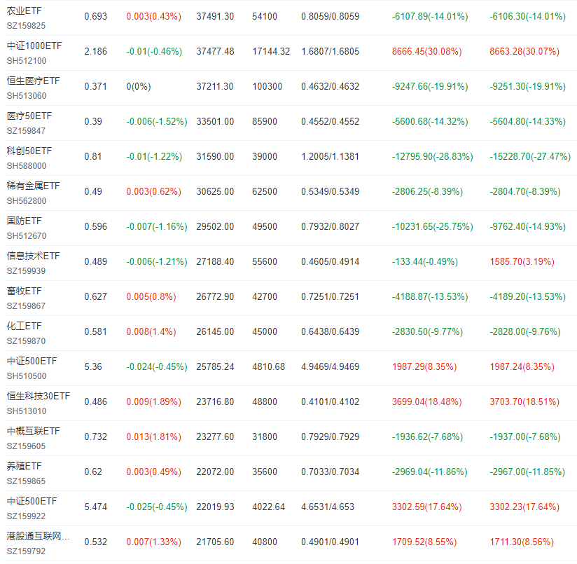This screenshot has width=577, height=564.
Task: Click the code SH512100
Action: (27, 61)
